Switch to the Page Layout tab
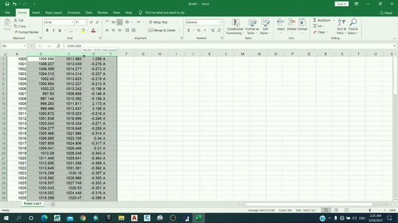The width and height of the screenshot is (398, 223). 53,12
